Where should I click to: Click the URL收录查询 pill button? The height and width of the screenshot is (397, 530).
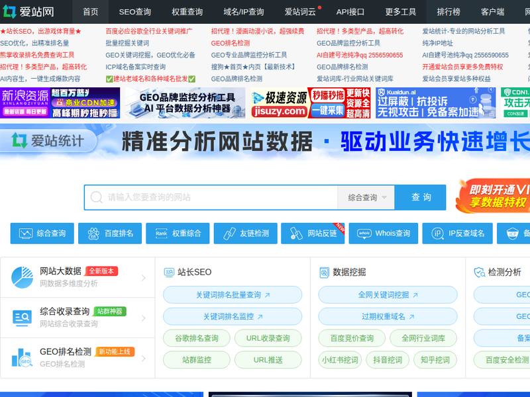tap(268, 338)
